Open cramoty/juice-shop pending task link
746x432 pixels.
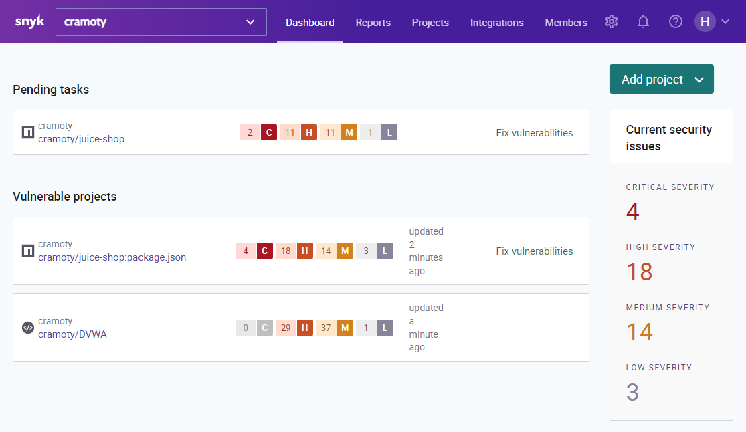tap(82, 139)
